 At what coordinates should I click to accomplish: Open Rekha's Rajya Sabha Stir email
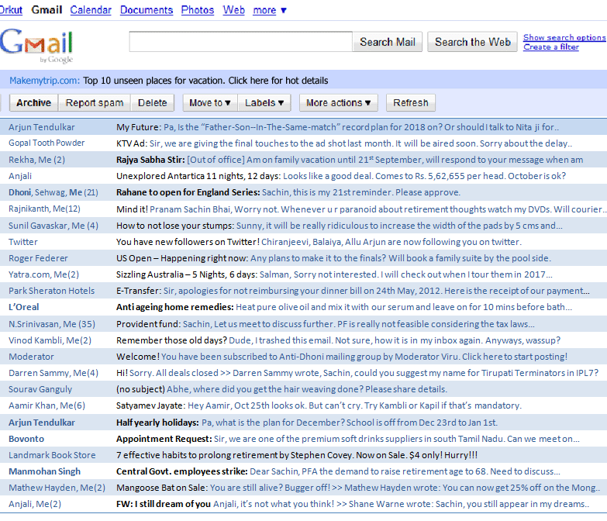tap(304, 160)
